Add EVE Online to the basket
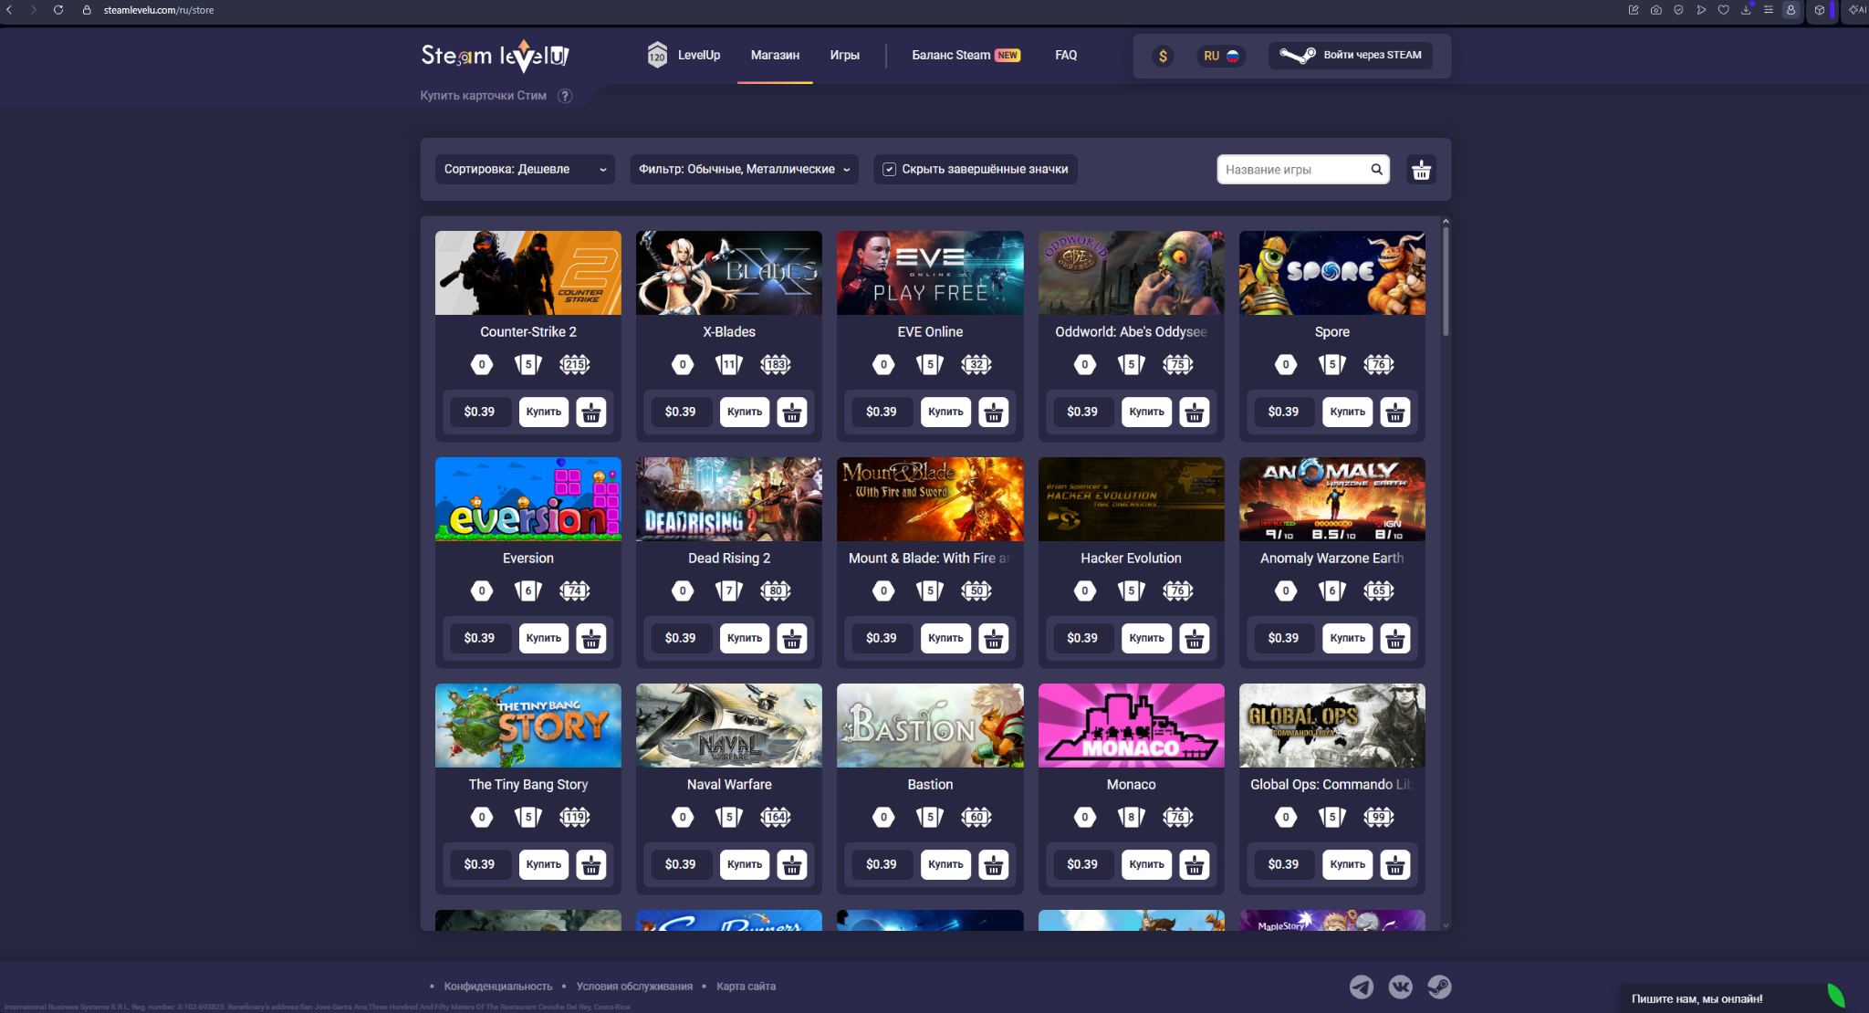The image size is (1869, 1013). (993, 413)
